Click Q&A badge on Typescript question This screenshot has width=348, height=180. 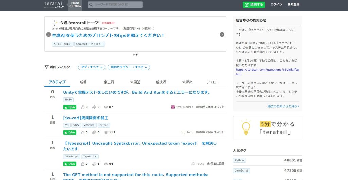70,164
